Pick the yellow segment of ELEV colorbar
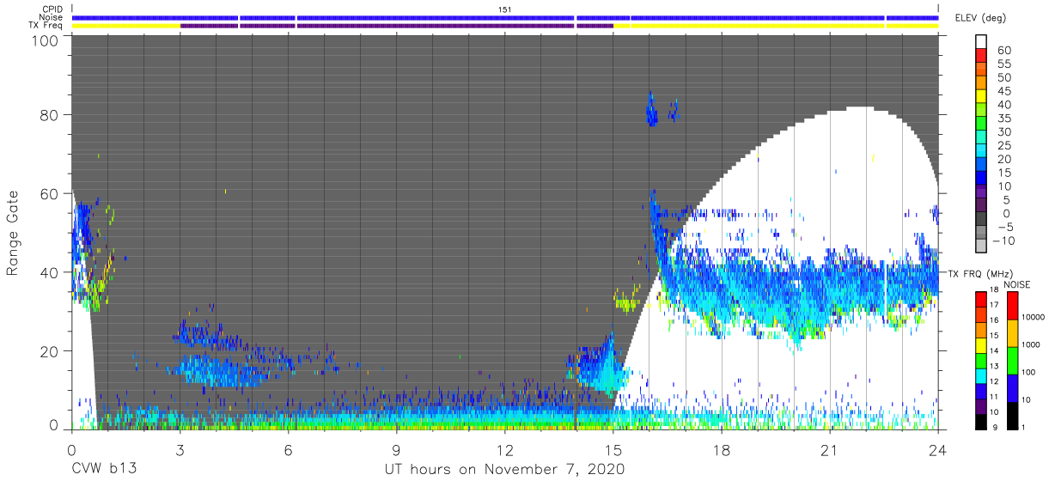This screenshot has width=1055, height=487. pos(983,96)
